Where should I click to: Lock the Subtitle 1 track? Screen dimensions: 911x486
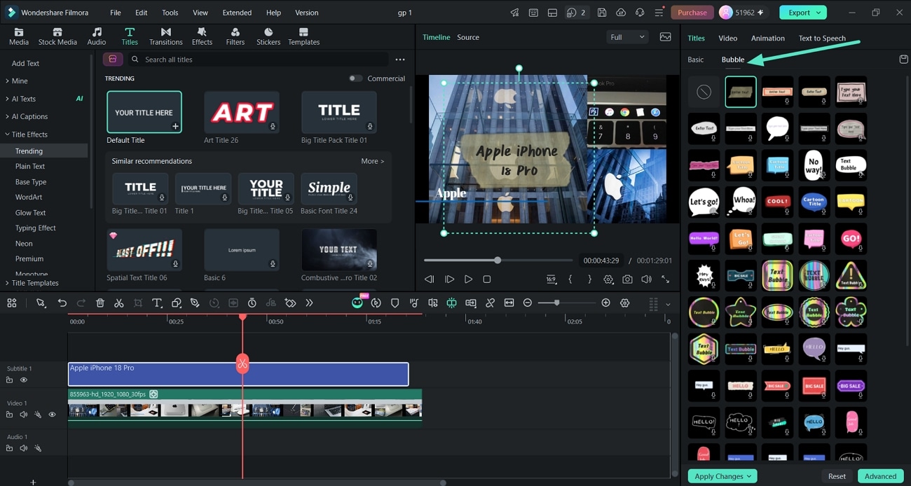pos(10,380)
